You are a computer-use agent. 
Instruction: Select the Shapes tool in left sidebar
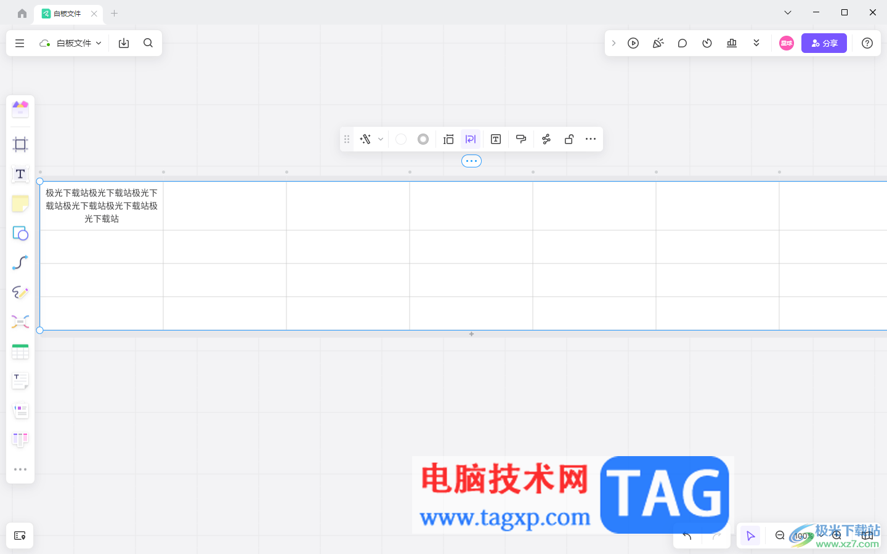(20, 233)
